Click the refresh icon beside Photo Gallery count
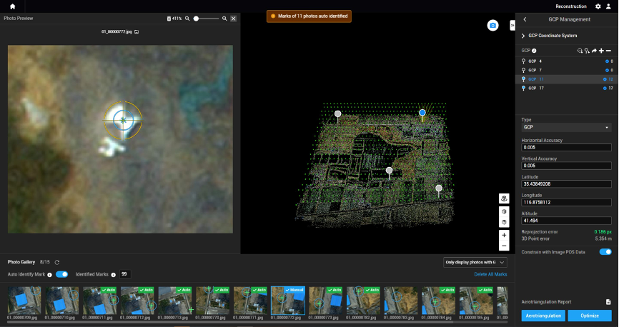 [x=57, y=263]
